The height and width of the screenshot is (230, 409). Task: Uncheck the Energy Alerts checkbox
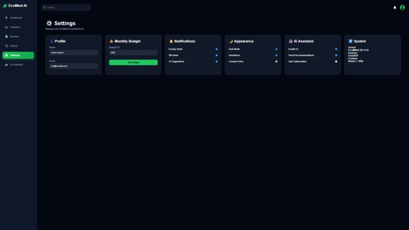pyautogui.click(x=217, y=49)
